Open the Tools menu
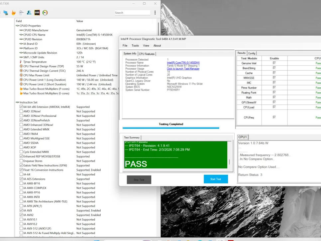The width and height of the screenshot is (321, 241). click(x=135, y=46)
